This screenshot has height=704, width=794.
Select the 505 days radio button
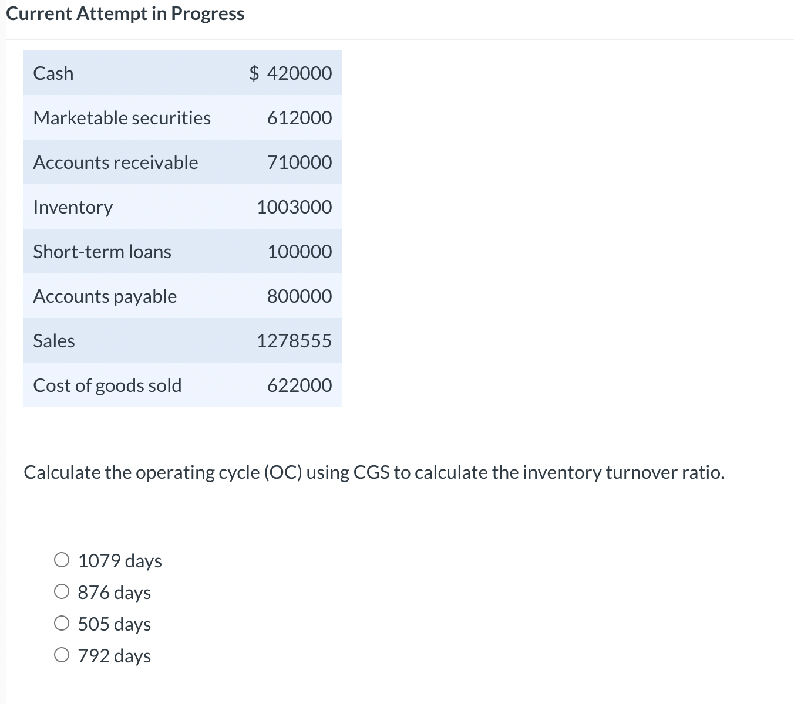(x=62, y=623)
